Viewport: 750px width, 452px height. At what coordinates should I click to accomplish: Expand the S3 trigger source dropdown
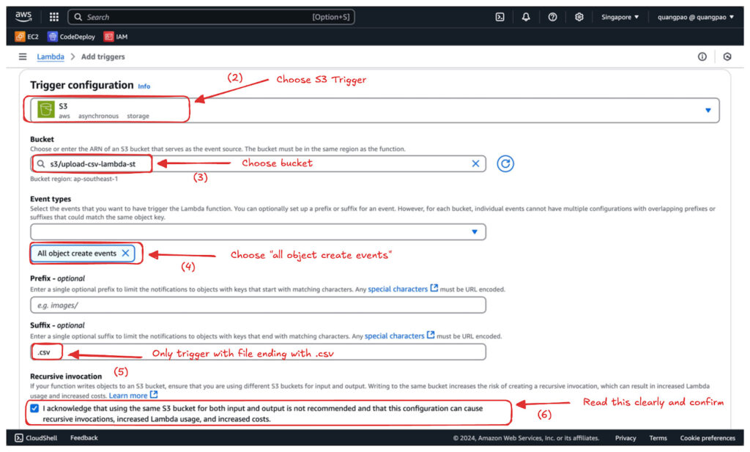coord(374,111)
